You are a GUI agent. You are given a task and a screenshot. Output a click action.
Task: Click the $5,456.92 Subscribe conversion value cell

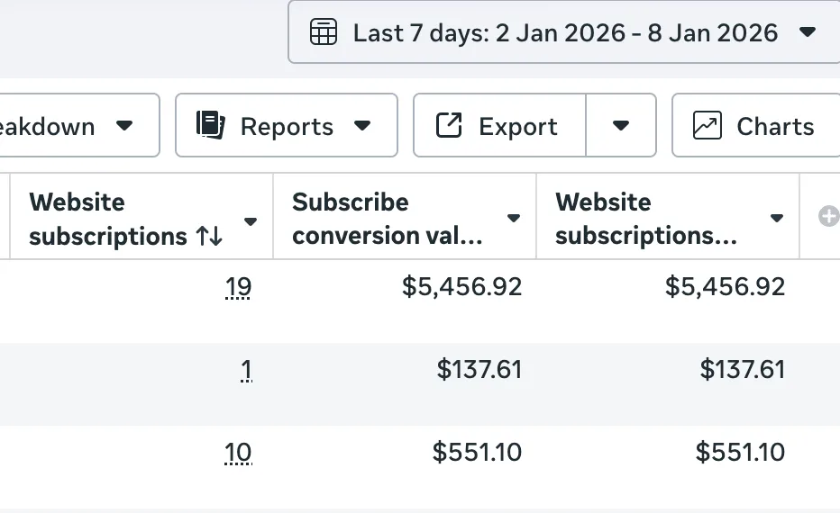pos(462,287)
